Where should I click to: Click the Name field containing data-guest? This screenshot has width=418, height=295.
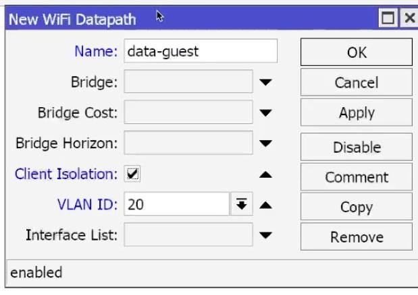coord(201,51)
